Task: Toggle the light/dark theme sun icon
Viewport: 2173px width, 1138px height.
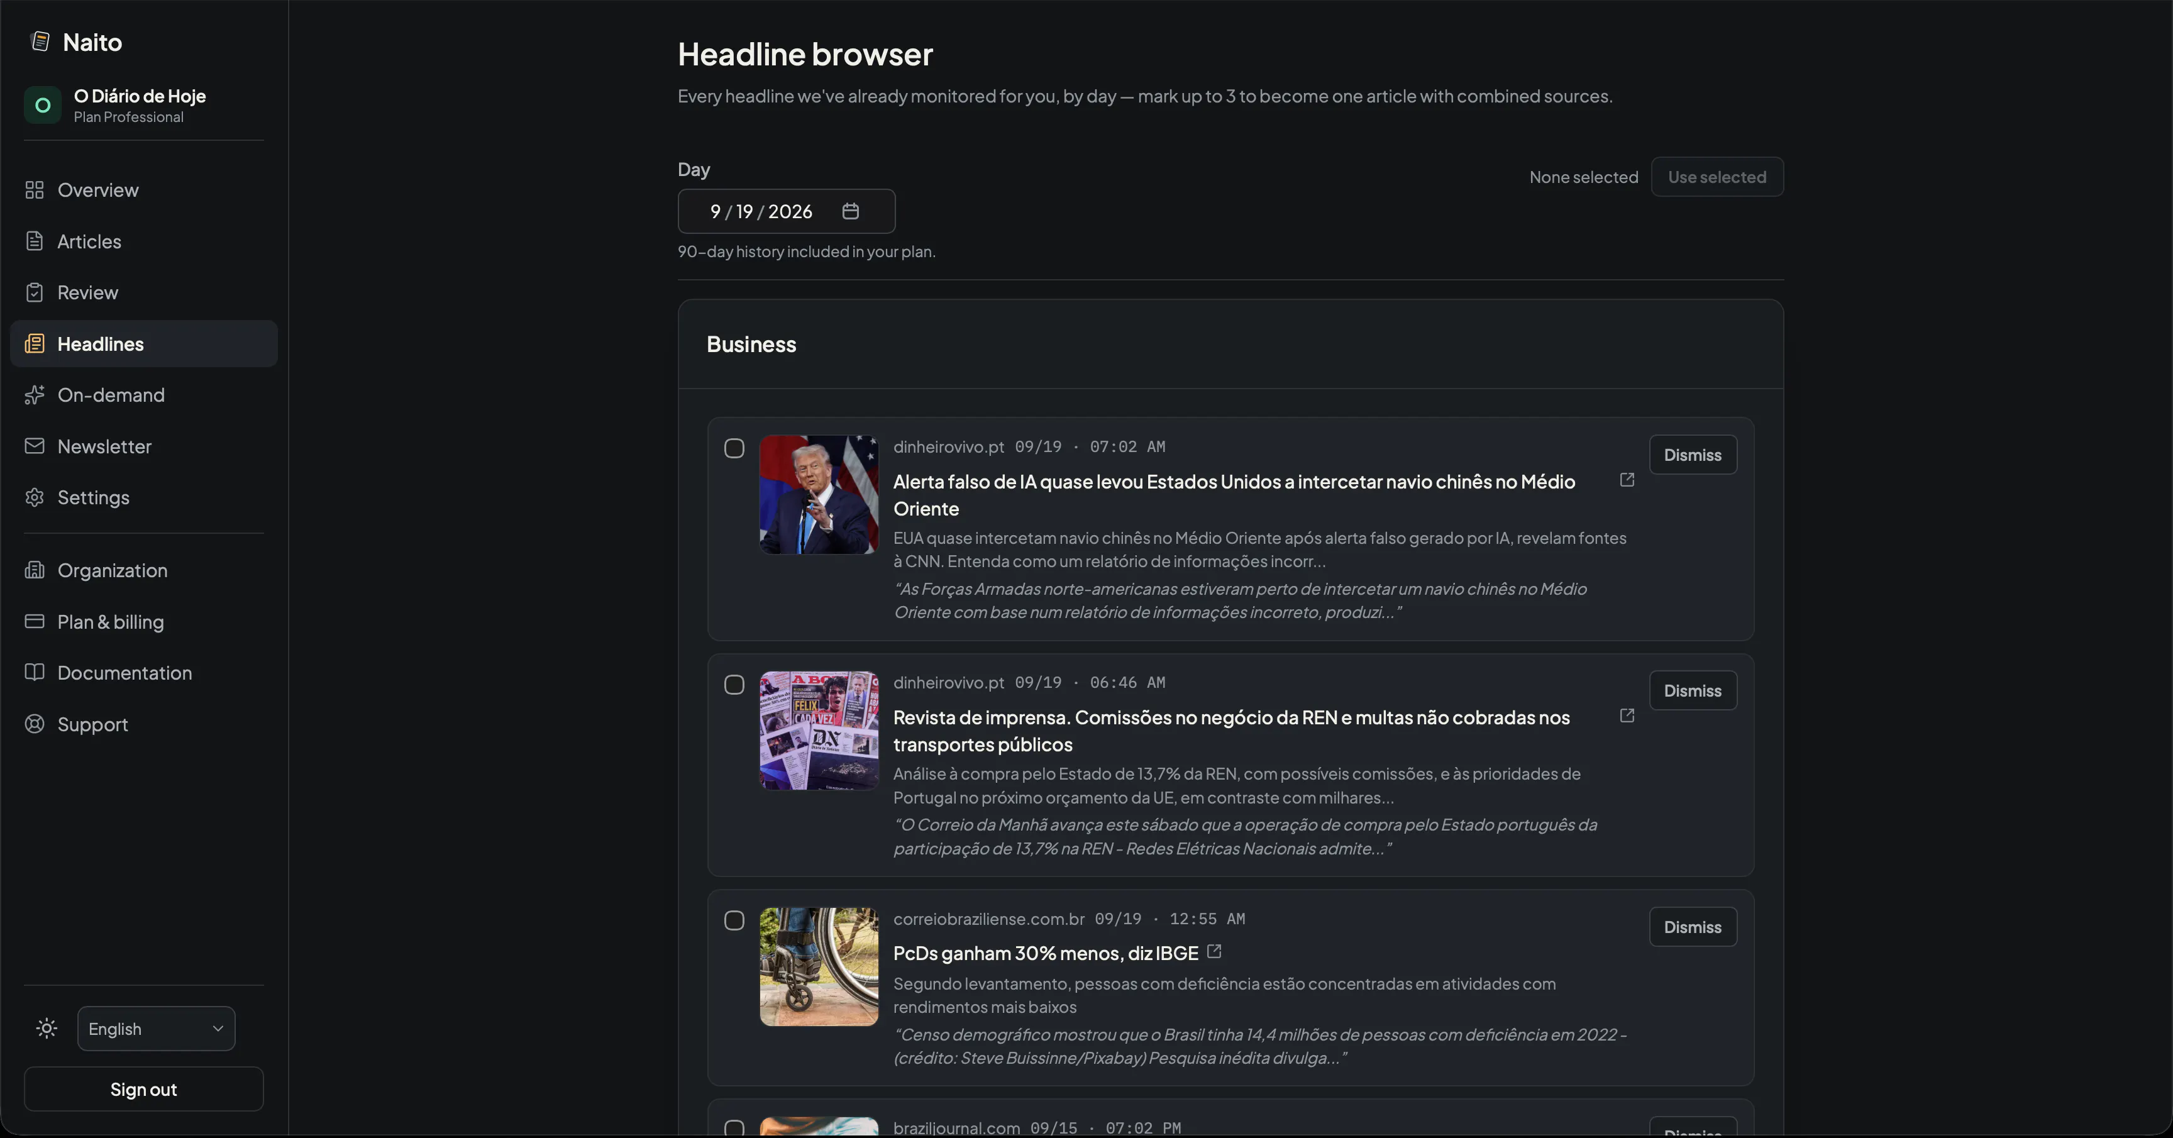Action: click(x=47, y=1029)
